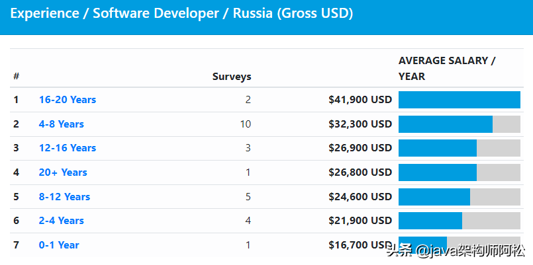Click the Surveys column header
Viewport: 533px width, 265px height.
[232, 77]
